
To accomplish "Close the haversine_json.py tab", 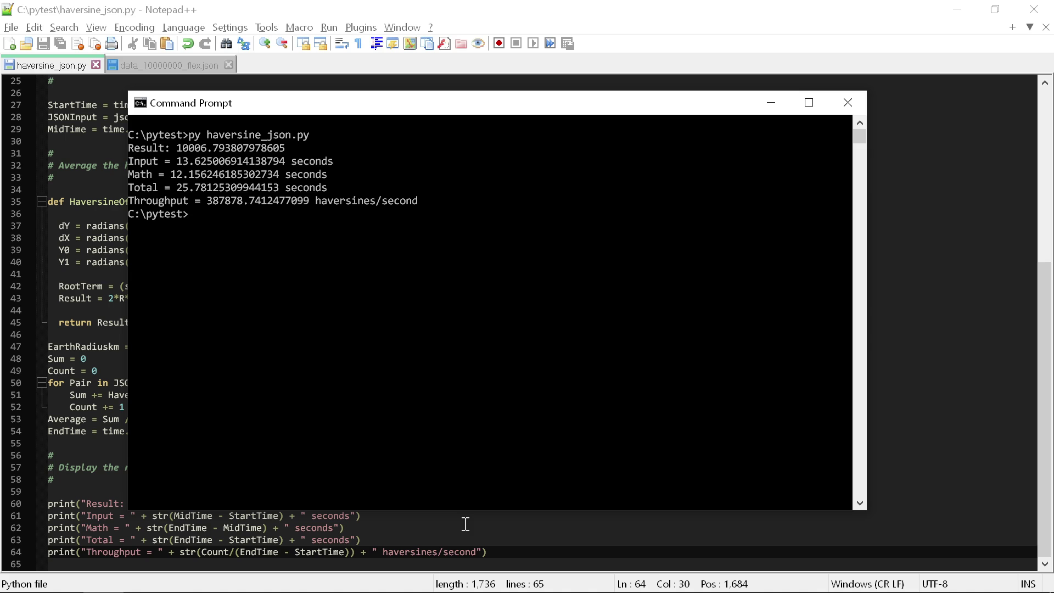I will [x=96, y=65].
